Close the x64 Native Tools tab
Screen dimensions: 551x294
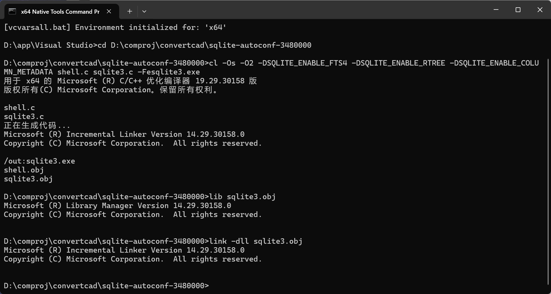109,11
